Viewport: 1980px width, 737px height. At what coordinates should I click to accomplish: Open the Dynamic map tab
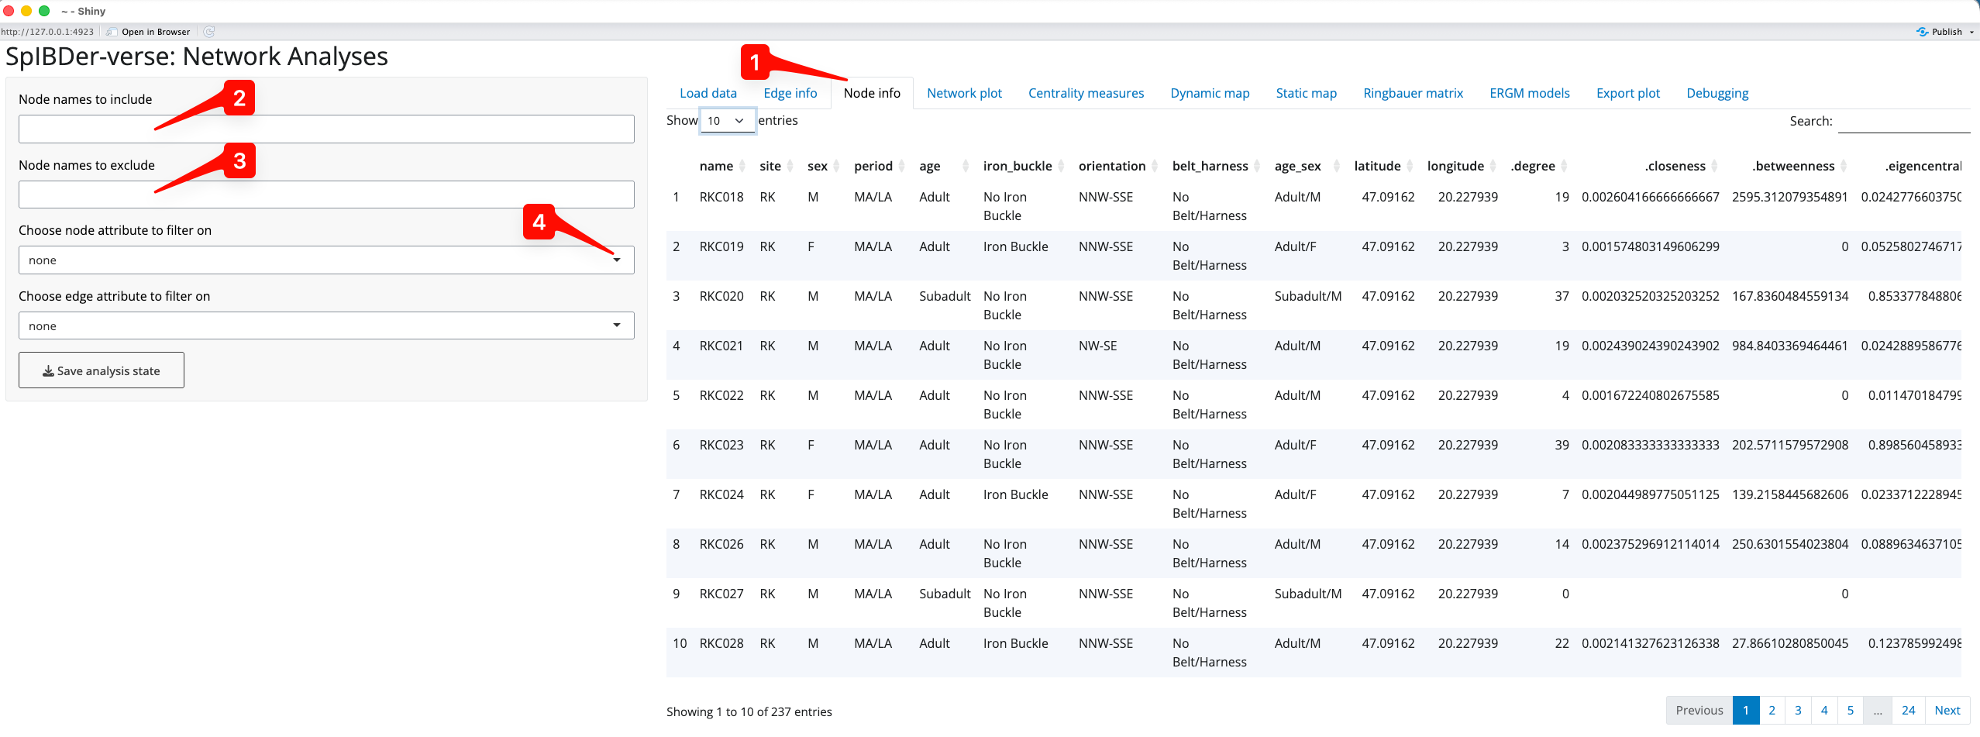tap(1210, 93)
